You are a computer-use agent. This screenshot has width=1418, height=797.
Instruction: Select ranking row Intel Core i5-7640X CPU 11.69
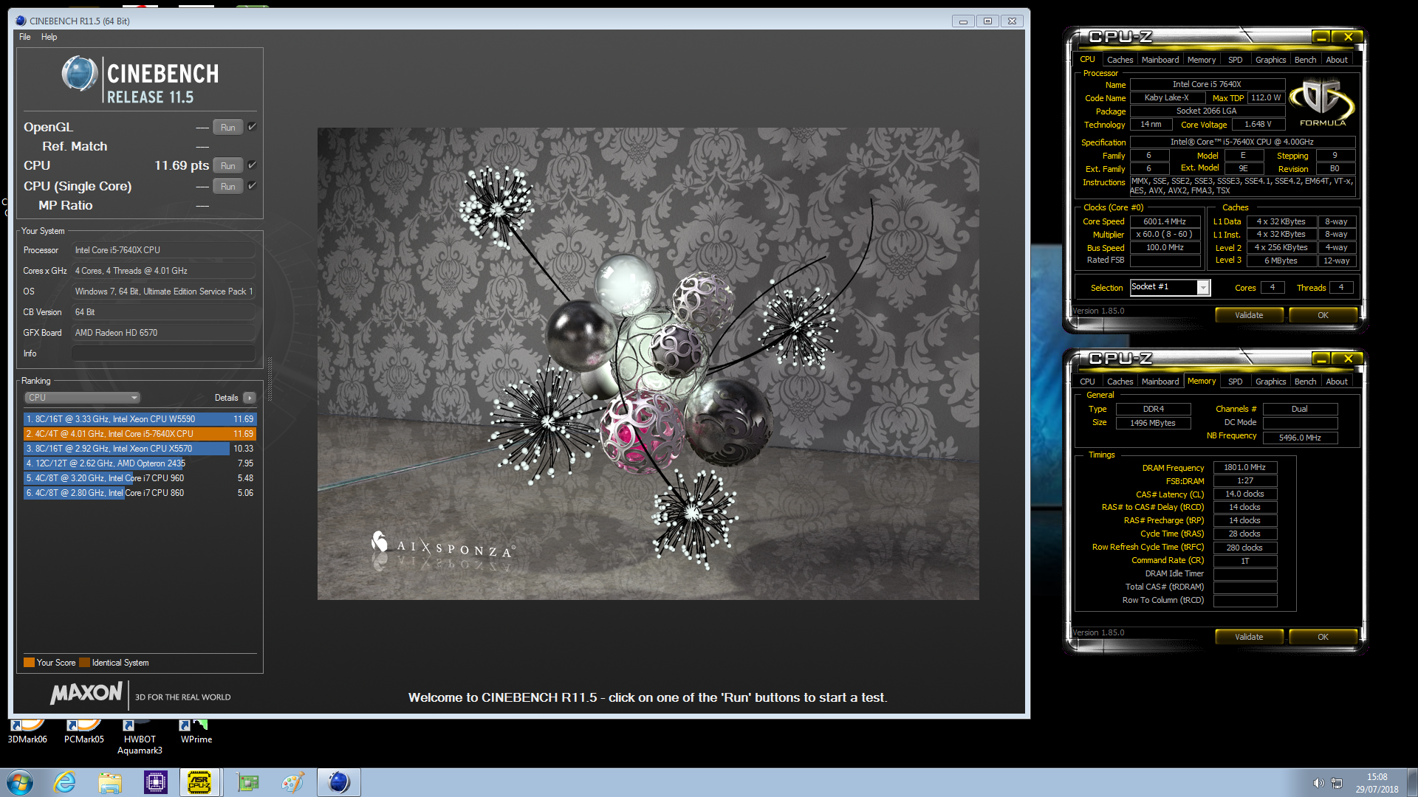tap(140, 434)
